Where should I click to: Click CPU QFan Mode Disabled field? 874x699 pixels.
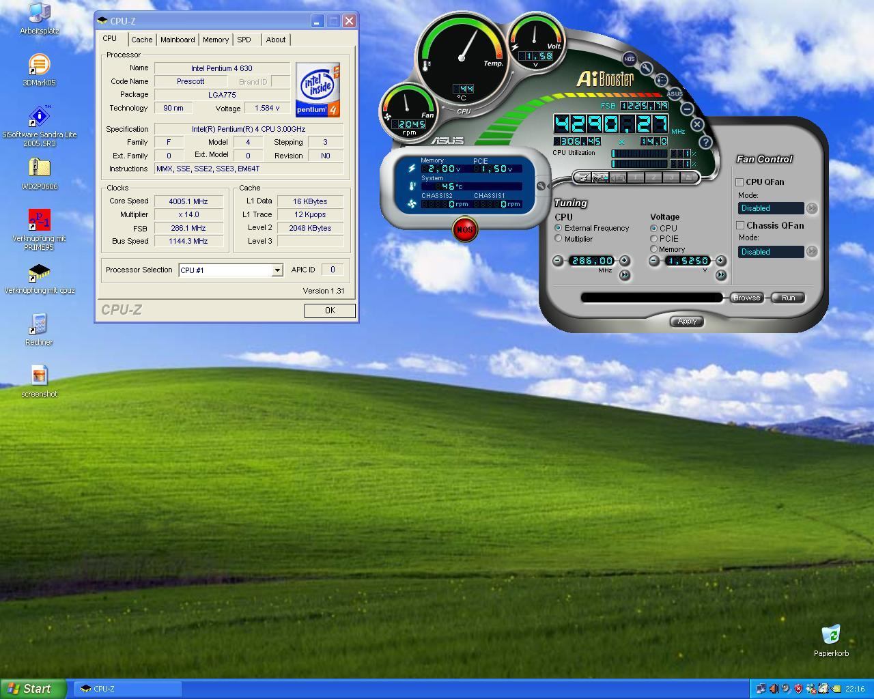pos(771,208)
